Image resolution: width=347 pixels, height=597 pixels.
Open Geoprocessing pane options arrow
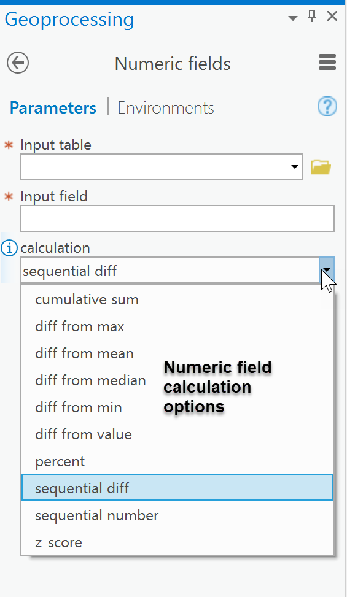coord(292,18)
